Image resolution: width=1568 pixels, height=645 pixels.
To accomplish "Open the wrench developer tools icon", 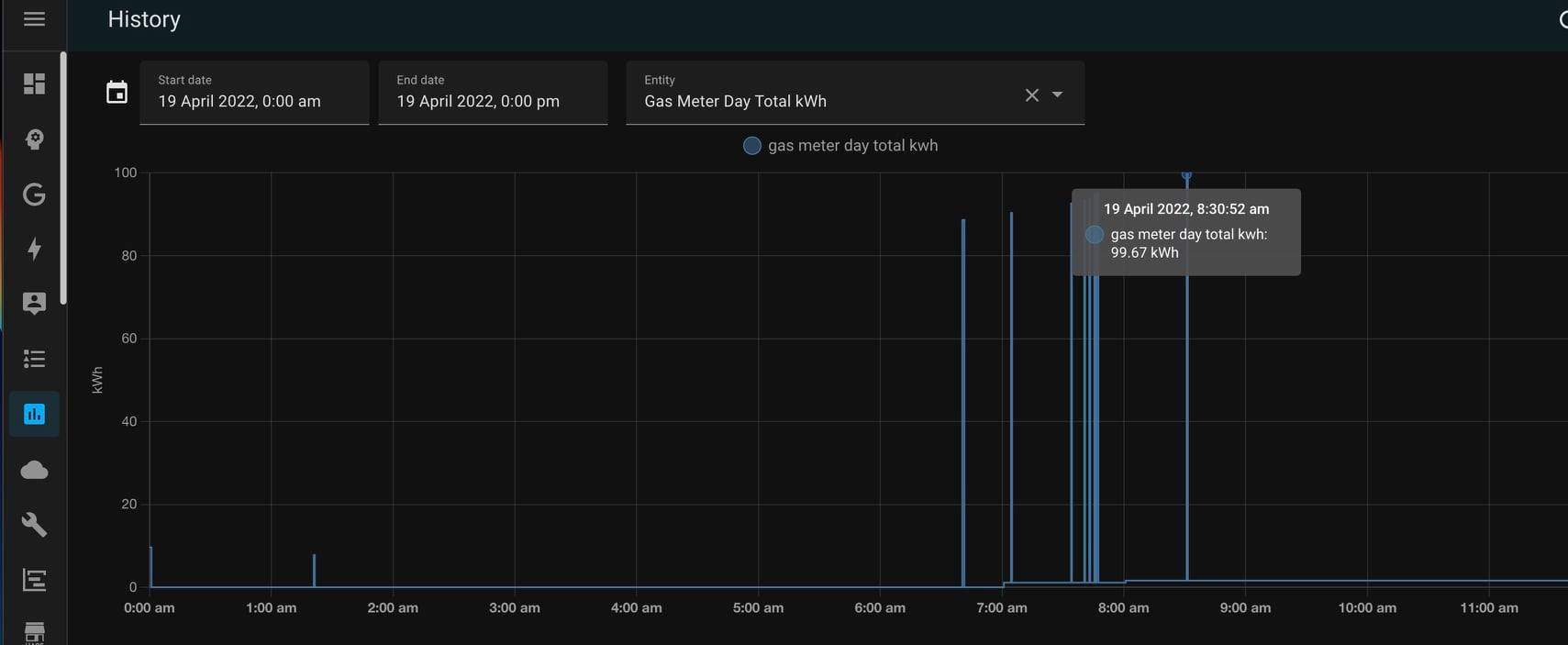I will click(x=34, y=525).
